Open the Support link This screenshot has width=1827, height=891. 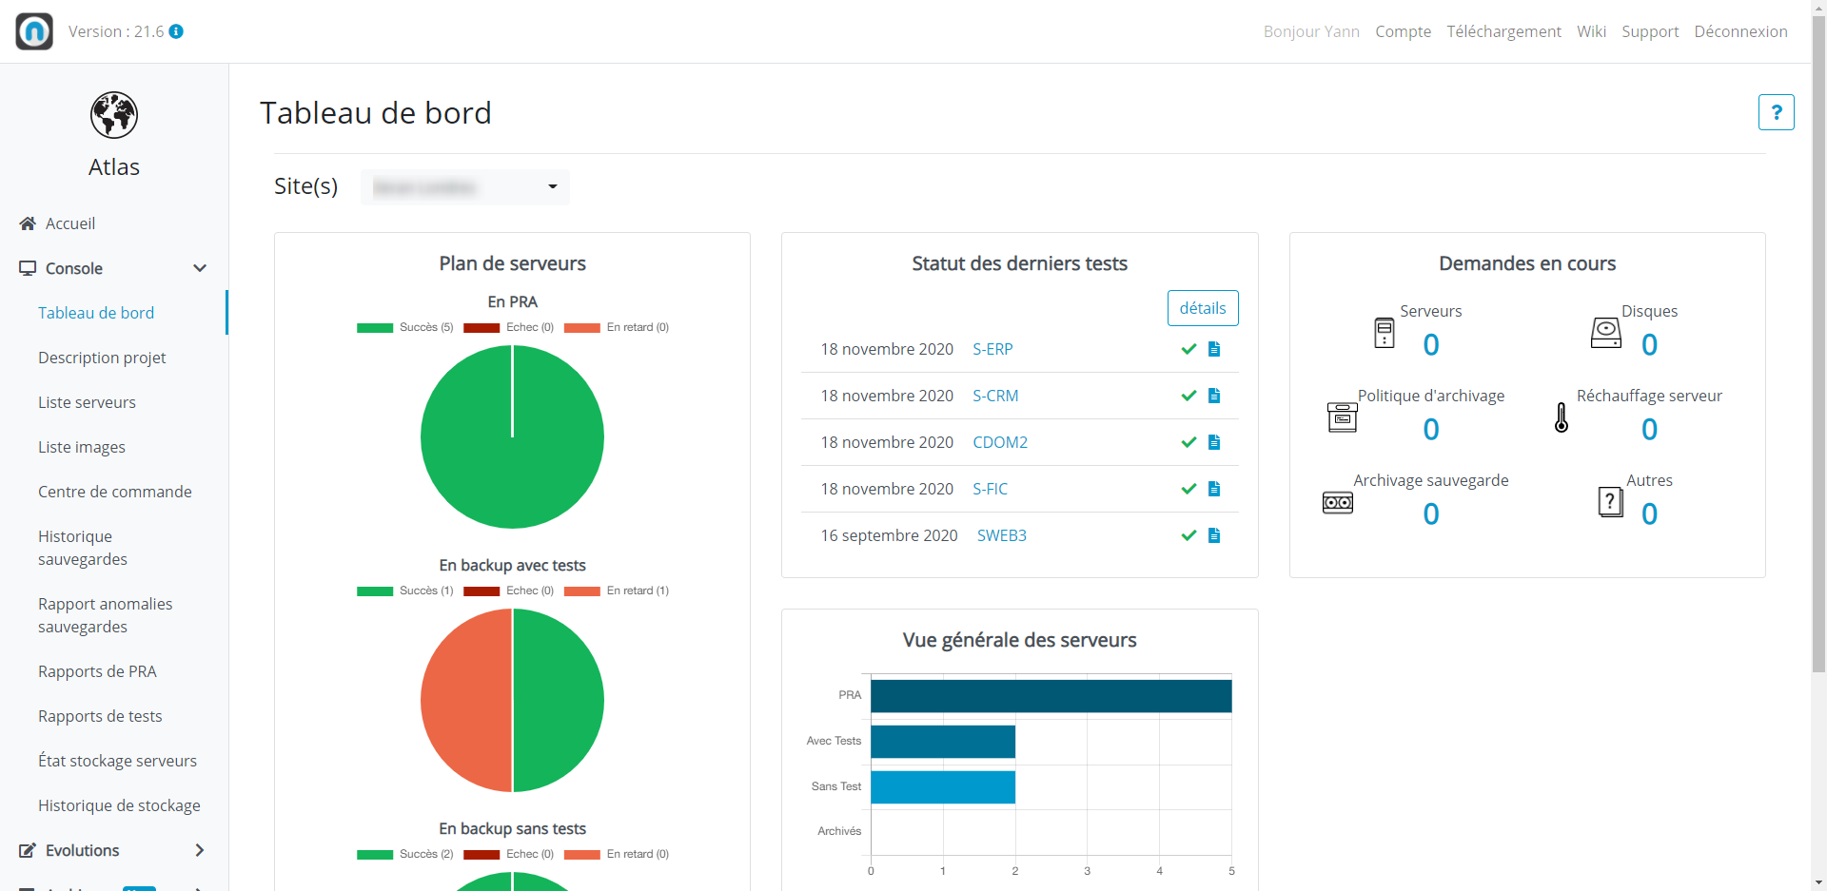(x=1650, y=31)
